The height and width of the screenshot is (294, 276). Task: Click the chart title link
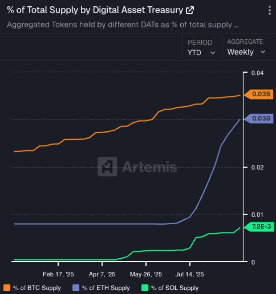tap(95, 10)
